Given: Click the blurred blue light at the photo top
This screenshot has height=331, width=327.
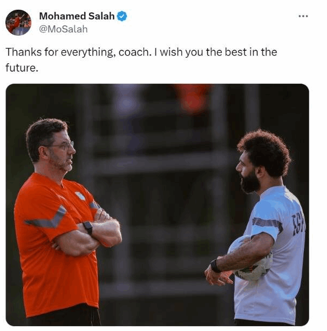Looking at the screenshot, I should (127, 101).
